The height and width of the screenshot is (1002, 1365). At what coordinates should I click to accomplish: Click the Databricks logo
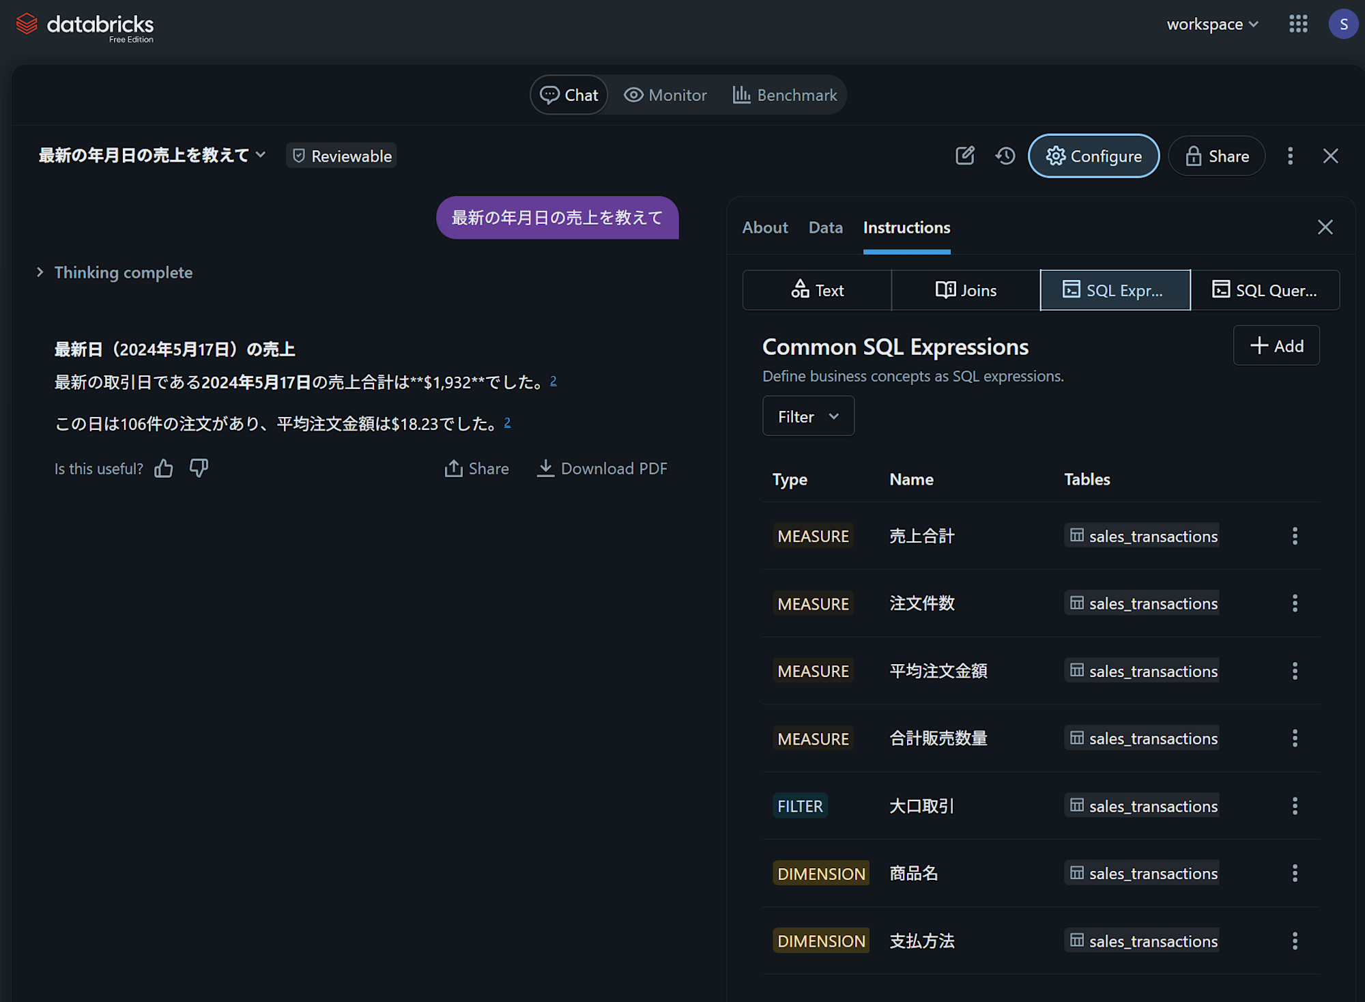click(85, 26)
